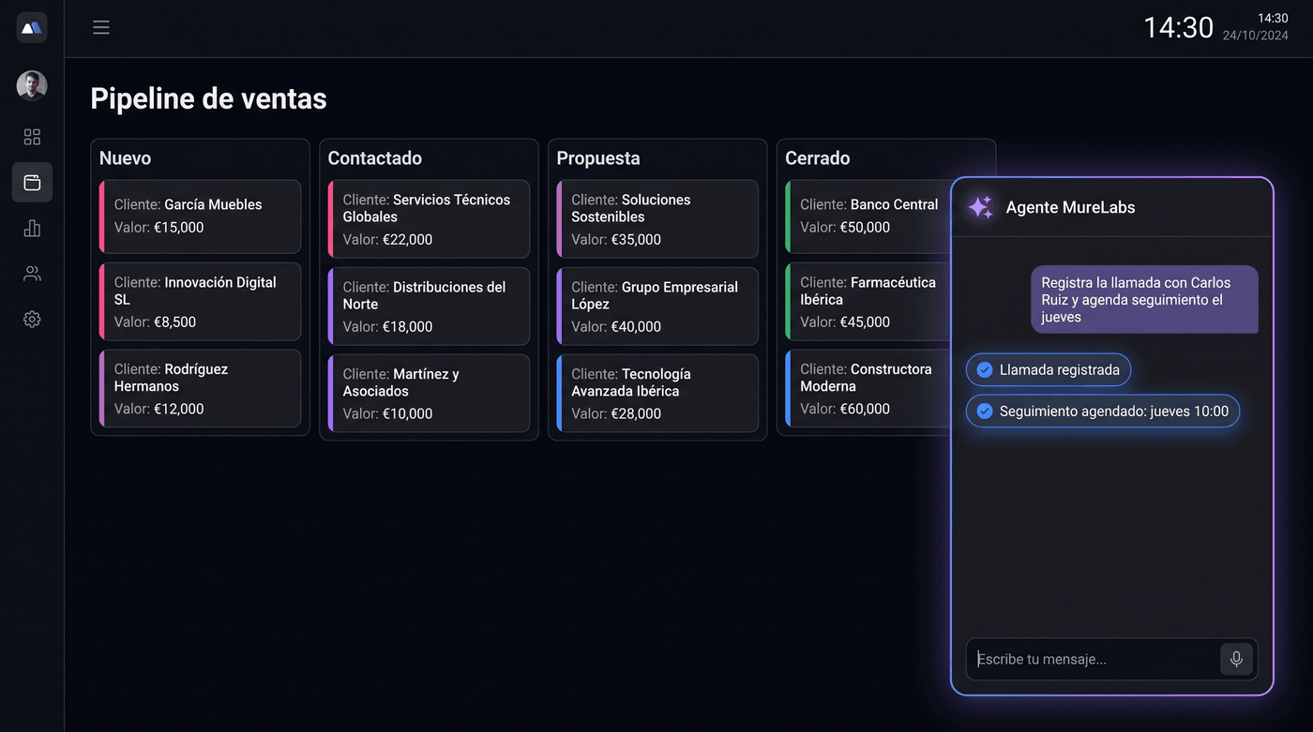1313x732 pixels.
Task: Click the user message about Carlos Ruiz
Action: pyautogui.click(x=1144, y=300)
